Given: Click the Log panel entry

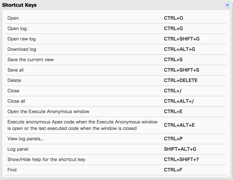Looking at the screenshot, I should [x=116, y=149].
